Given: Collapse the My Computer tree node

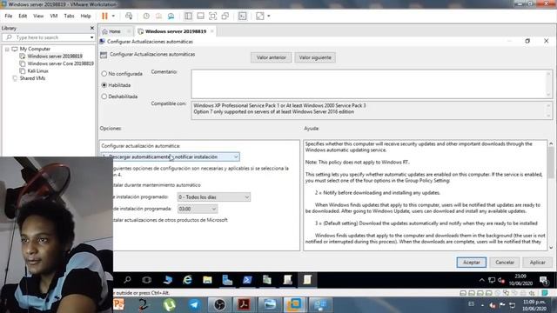Looking at the screenshot, I should (7, 49).
